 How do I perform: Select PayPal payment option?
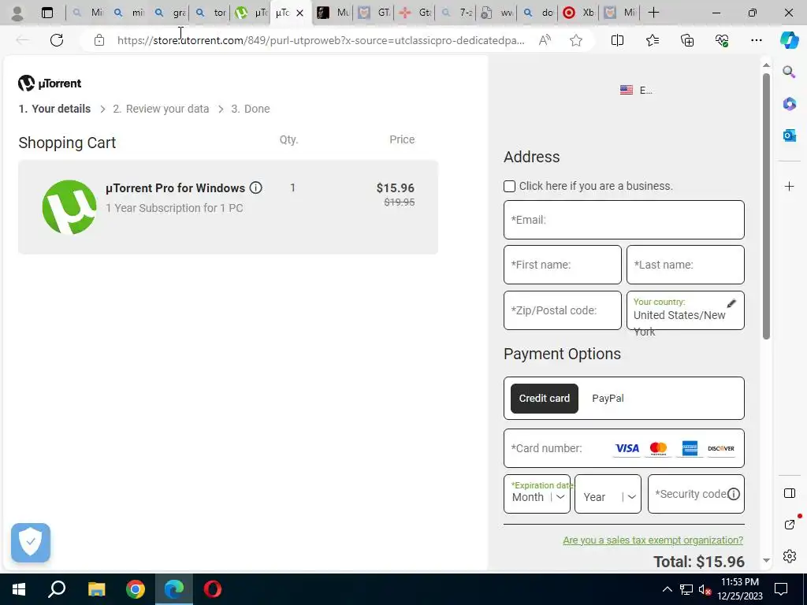[x=608, y=398]
